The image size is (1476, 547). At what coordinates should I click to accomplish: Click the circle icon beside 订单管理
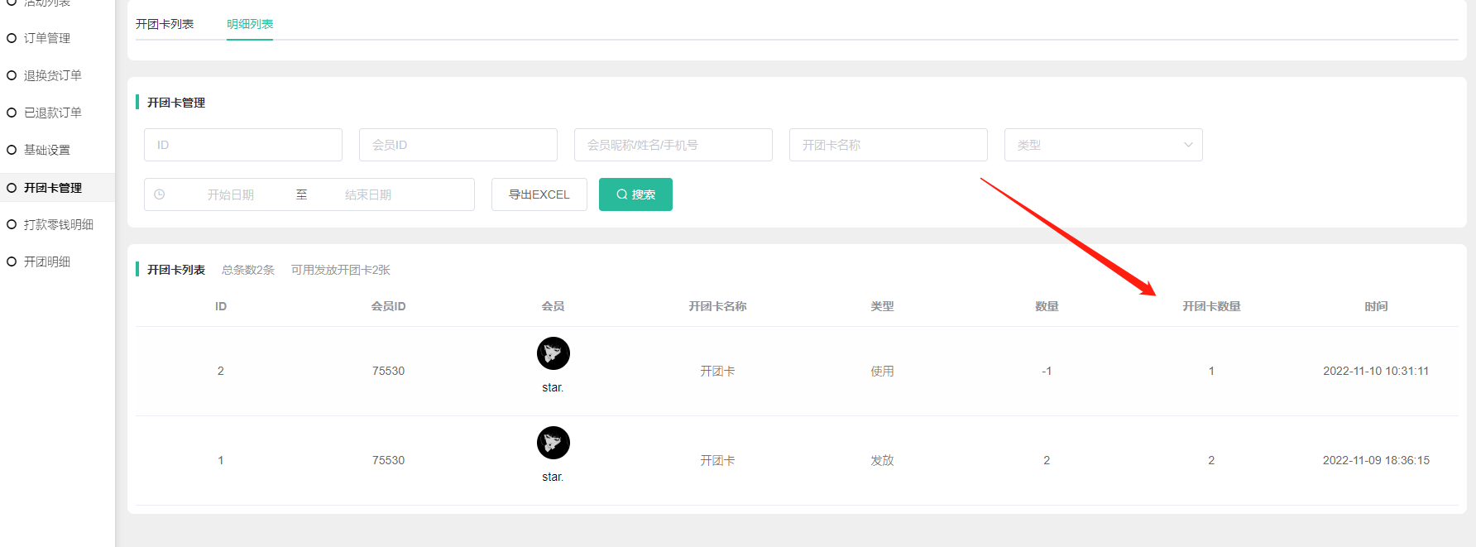click(x=12, y=38)
